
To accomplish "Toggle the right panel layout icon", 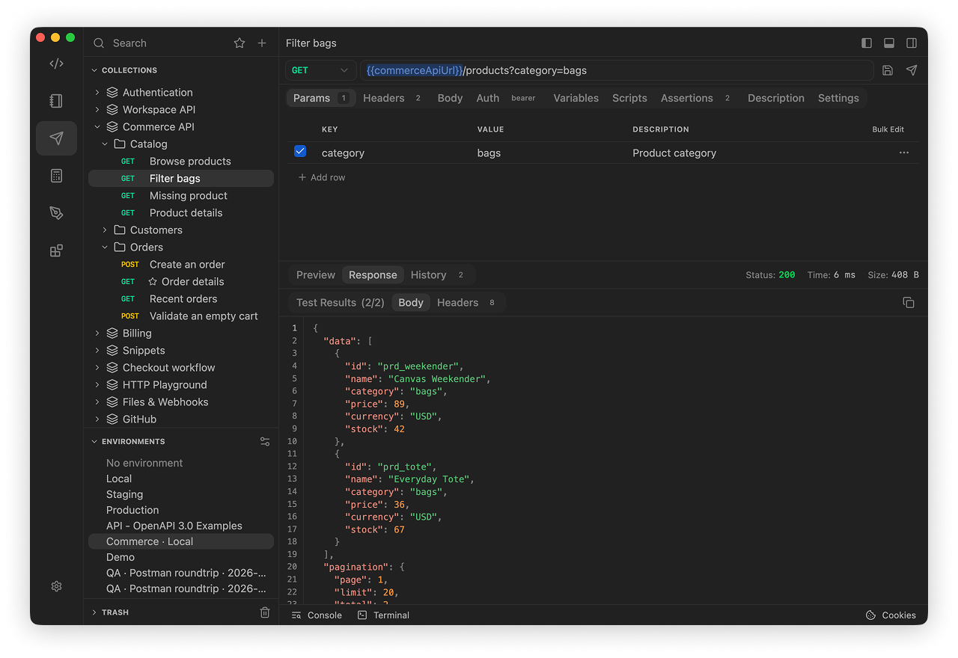I will coord(912,43).
